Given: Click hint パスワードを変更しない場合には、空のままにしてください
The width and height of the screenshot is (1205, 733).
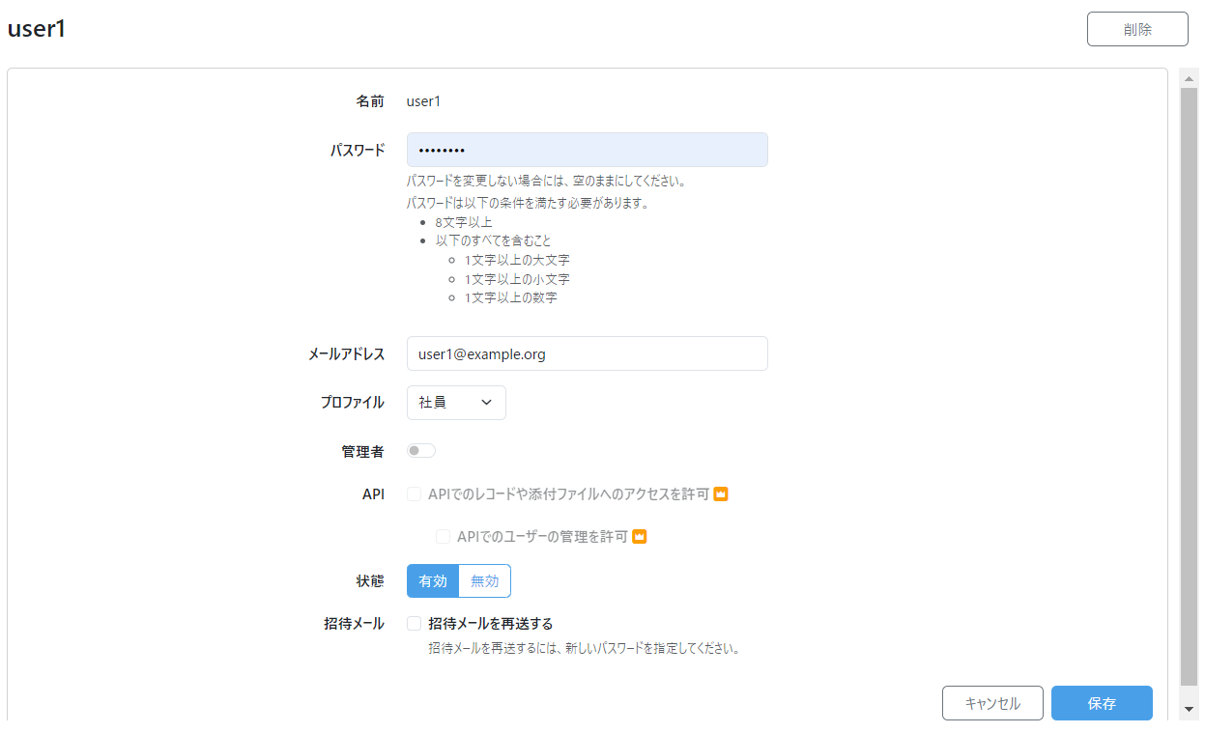Looking at the screenshot, I should 547,181.
